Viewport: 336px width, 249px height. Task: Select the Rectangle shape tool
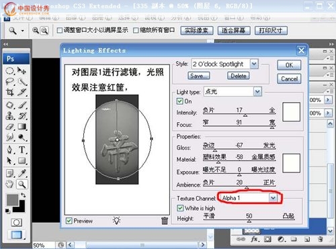coord(22,160)
